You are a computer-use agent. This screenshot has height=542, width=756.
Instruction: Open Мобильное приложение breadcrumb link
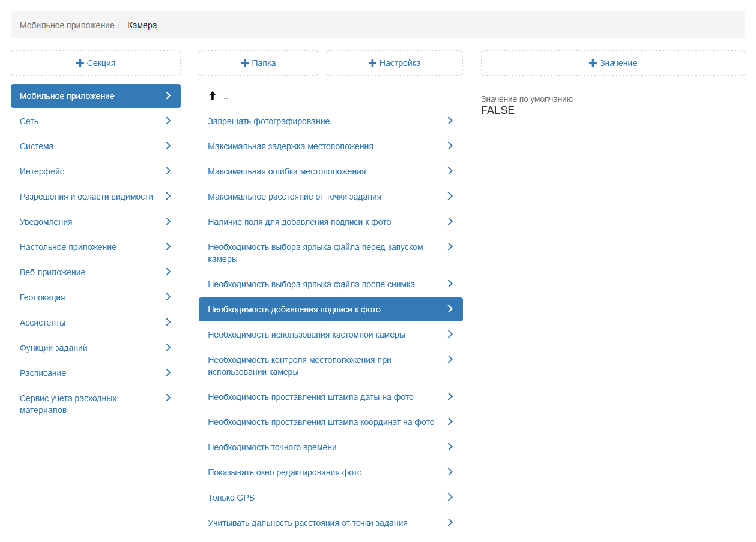67,25
